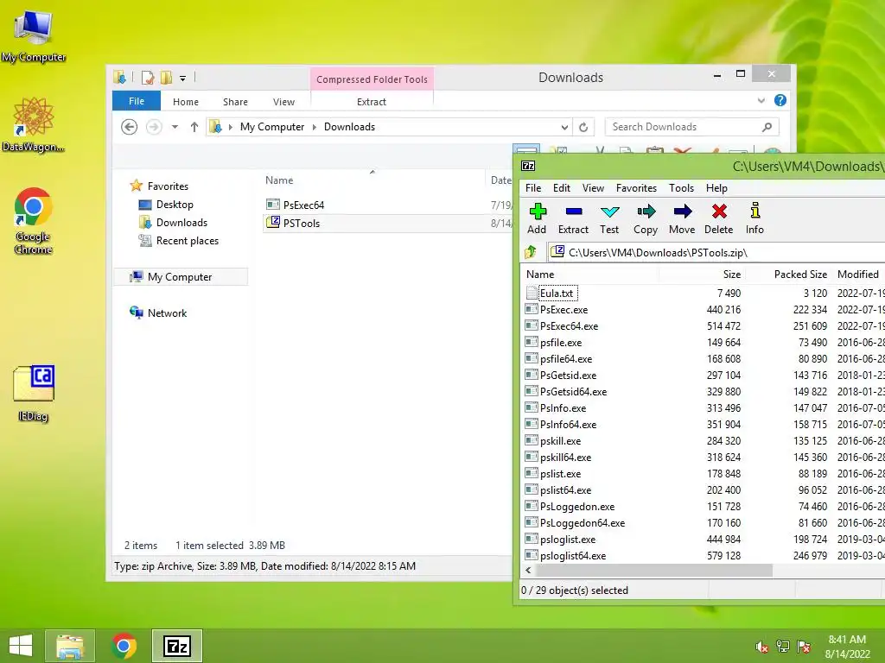Select the PSTools zip file in Downloads
The image size is (885, 663).
pos(387,224)
